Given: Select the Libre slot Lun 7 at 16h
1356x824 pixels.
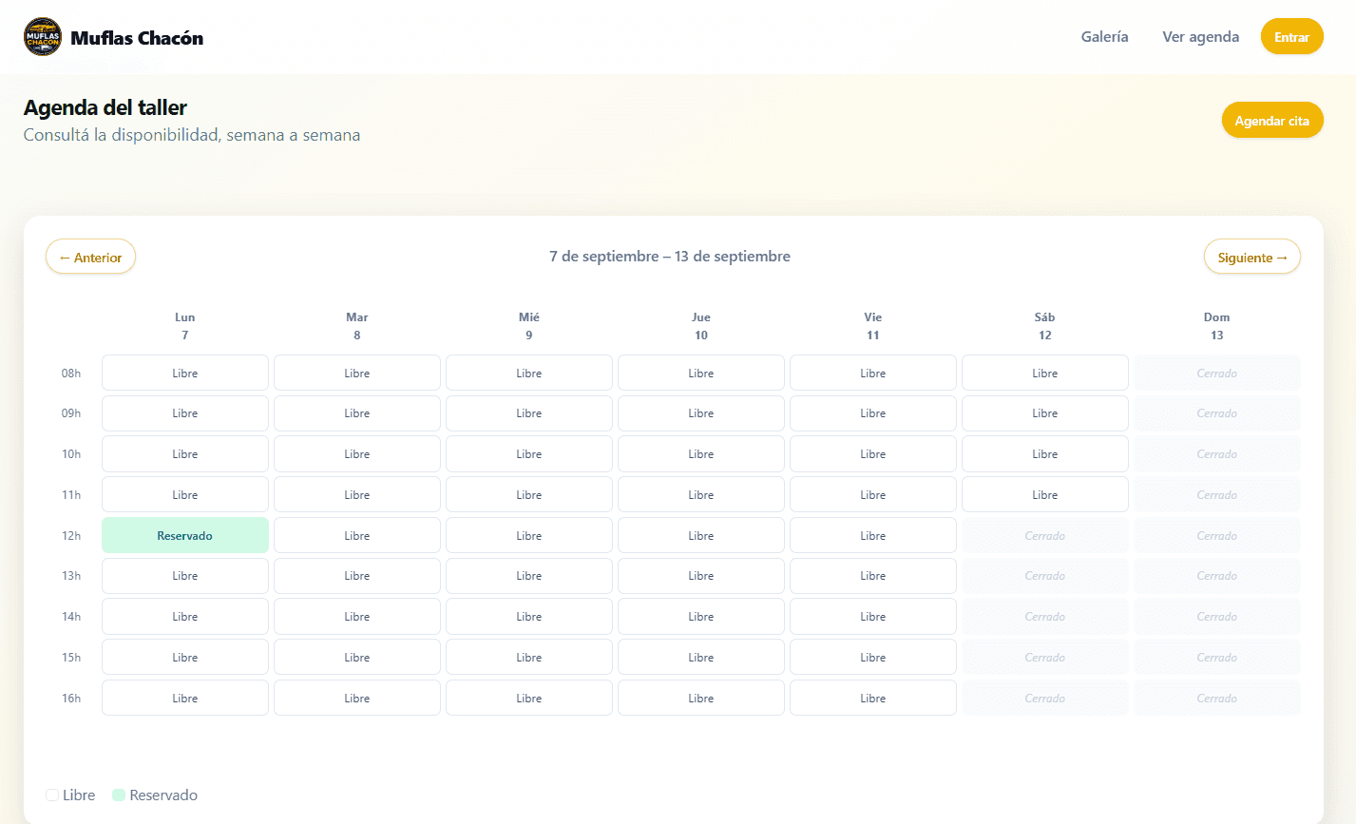Looking at the screenshot, I should (x=185, y=699).
